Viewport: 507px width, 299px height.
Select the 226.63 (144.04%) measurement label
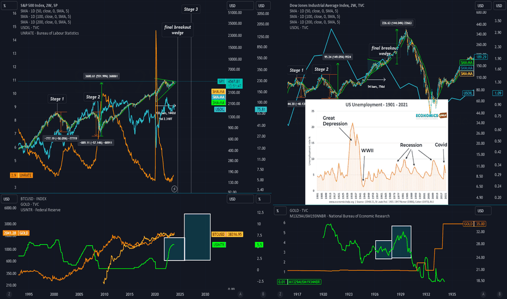pyautogui.click(x=397, y=23)
